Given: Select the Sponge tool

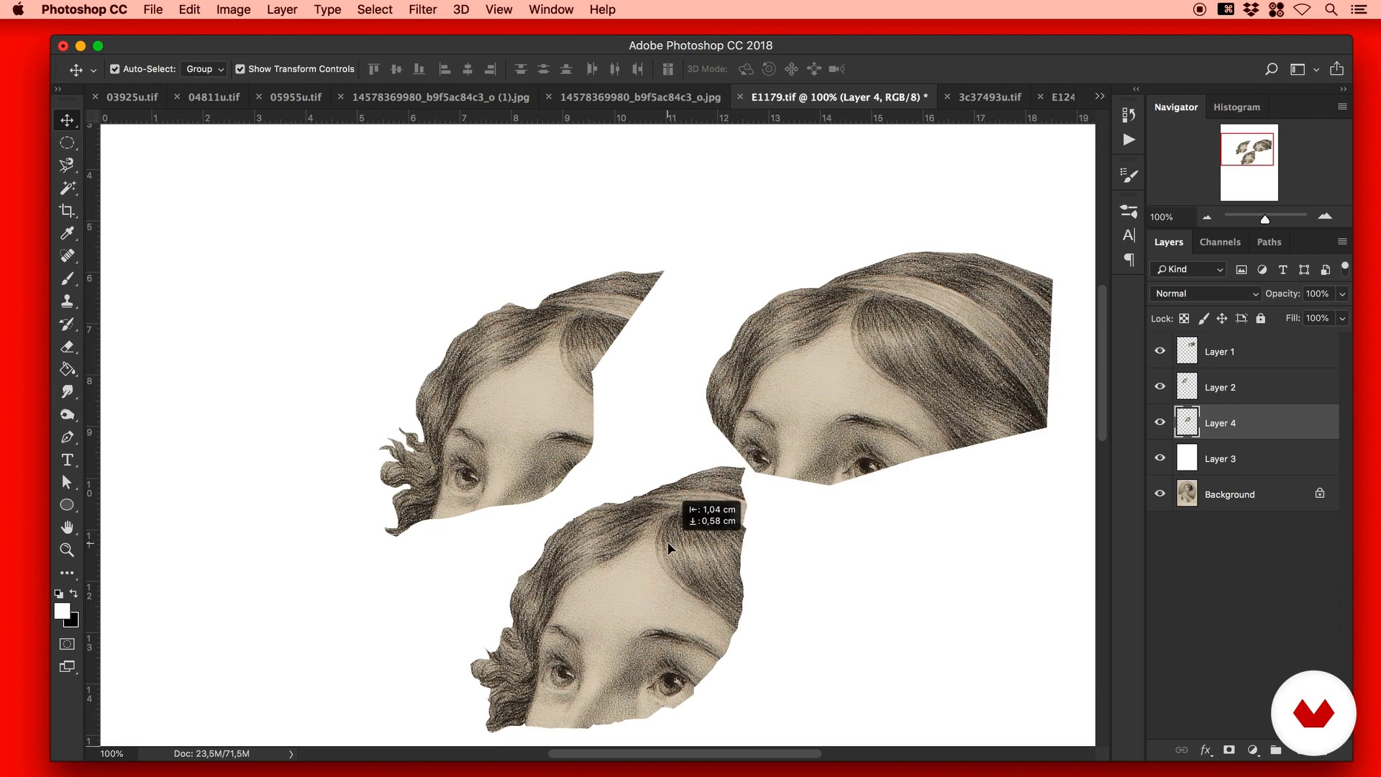Looking at the screenshot, I should click(67, 414).
